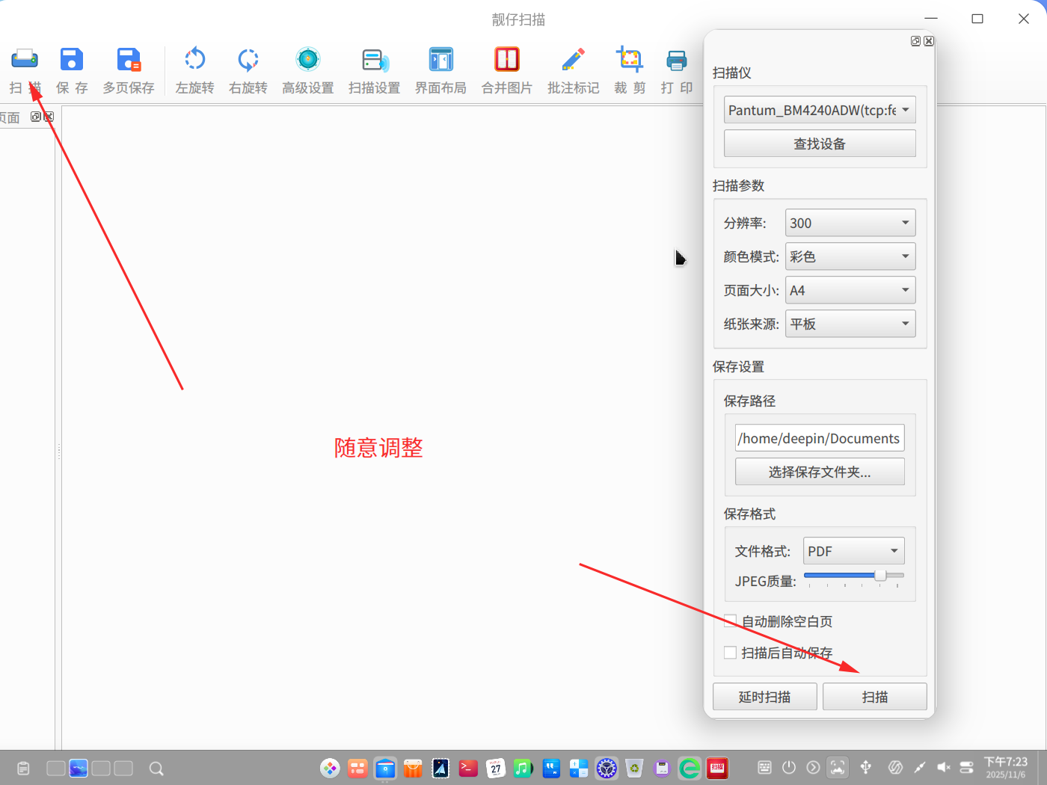Open the trash in the dock

634,768
